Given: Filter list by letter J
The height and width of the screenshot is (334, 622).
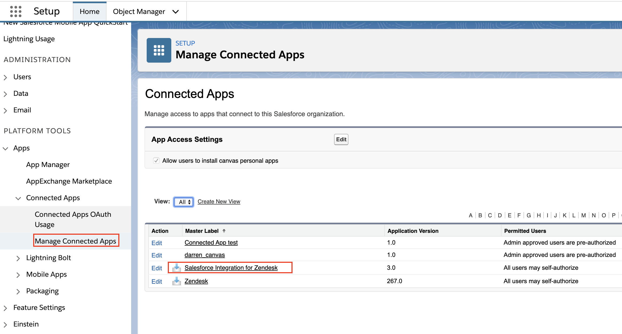Looking at the screenshot, I should click(x=555, y=215).
